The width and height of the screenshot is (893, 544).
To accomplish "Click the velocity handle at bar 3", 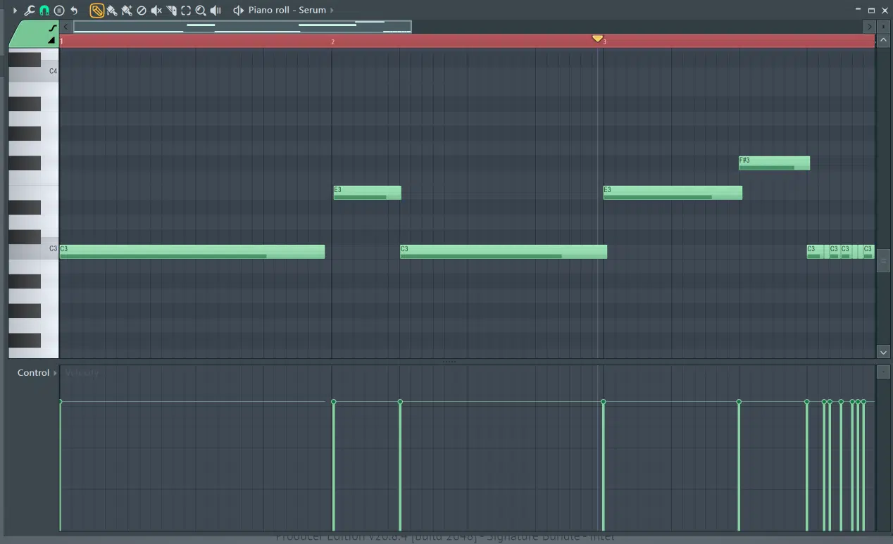I will 604,402.
